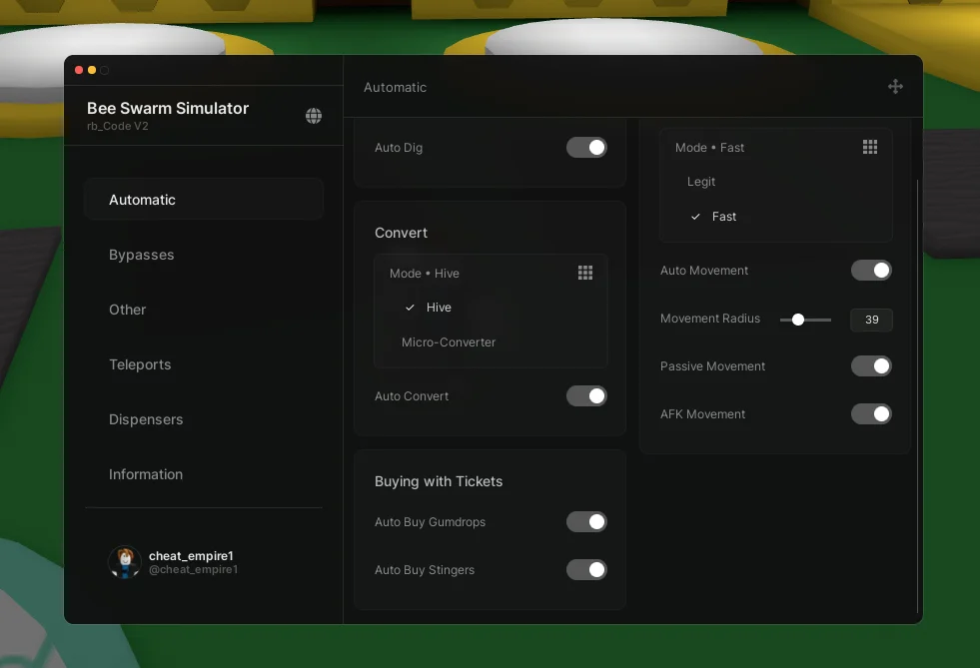Turn off AFK Movement toggle

(871, 414)
